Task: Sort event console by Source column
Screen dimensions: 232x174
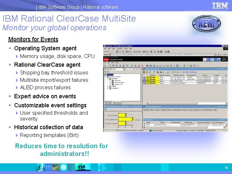Action: tap(205, 75)
